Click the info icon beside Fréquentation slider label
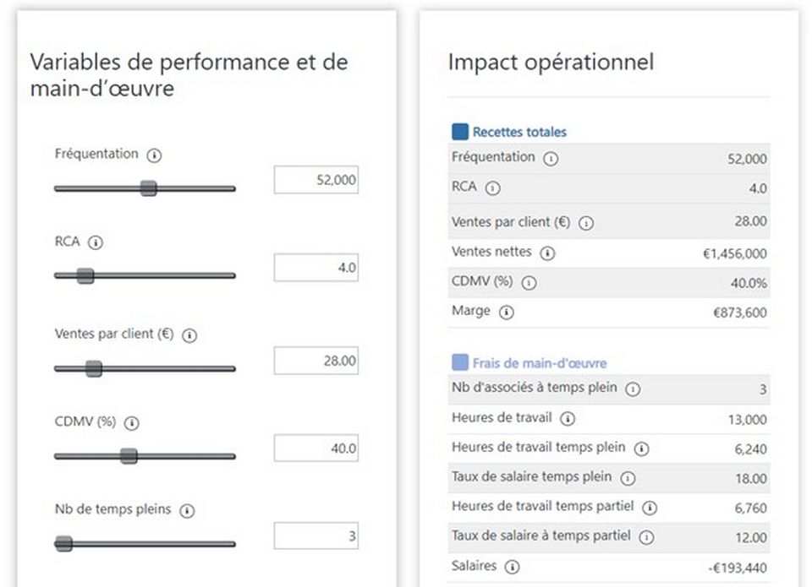The width and height of the screenshot is (812, 587). [x=154, y=155]
